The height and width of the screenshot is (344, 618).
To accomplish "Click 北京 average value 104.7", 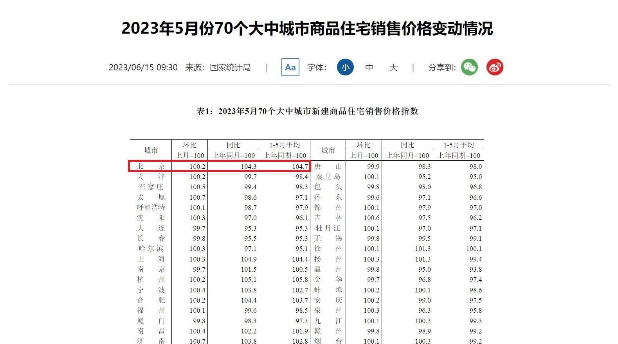I will (300, 167).
